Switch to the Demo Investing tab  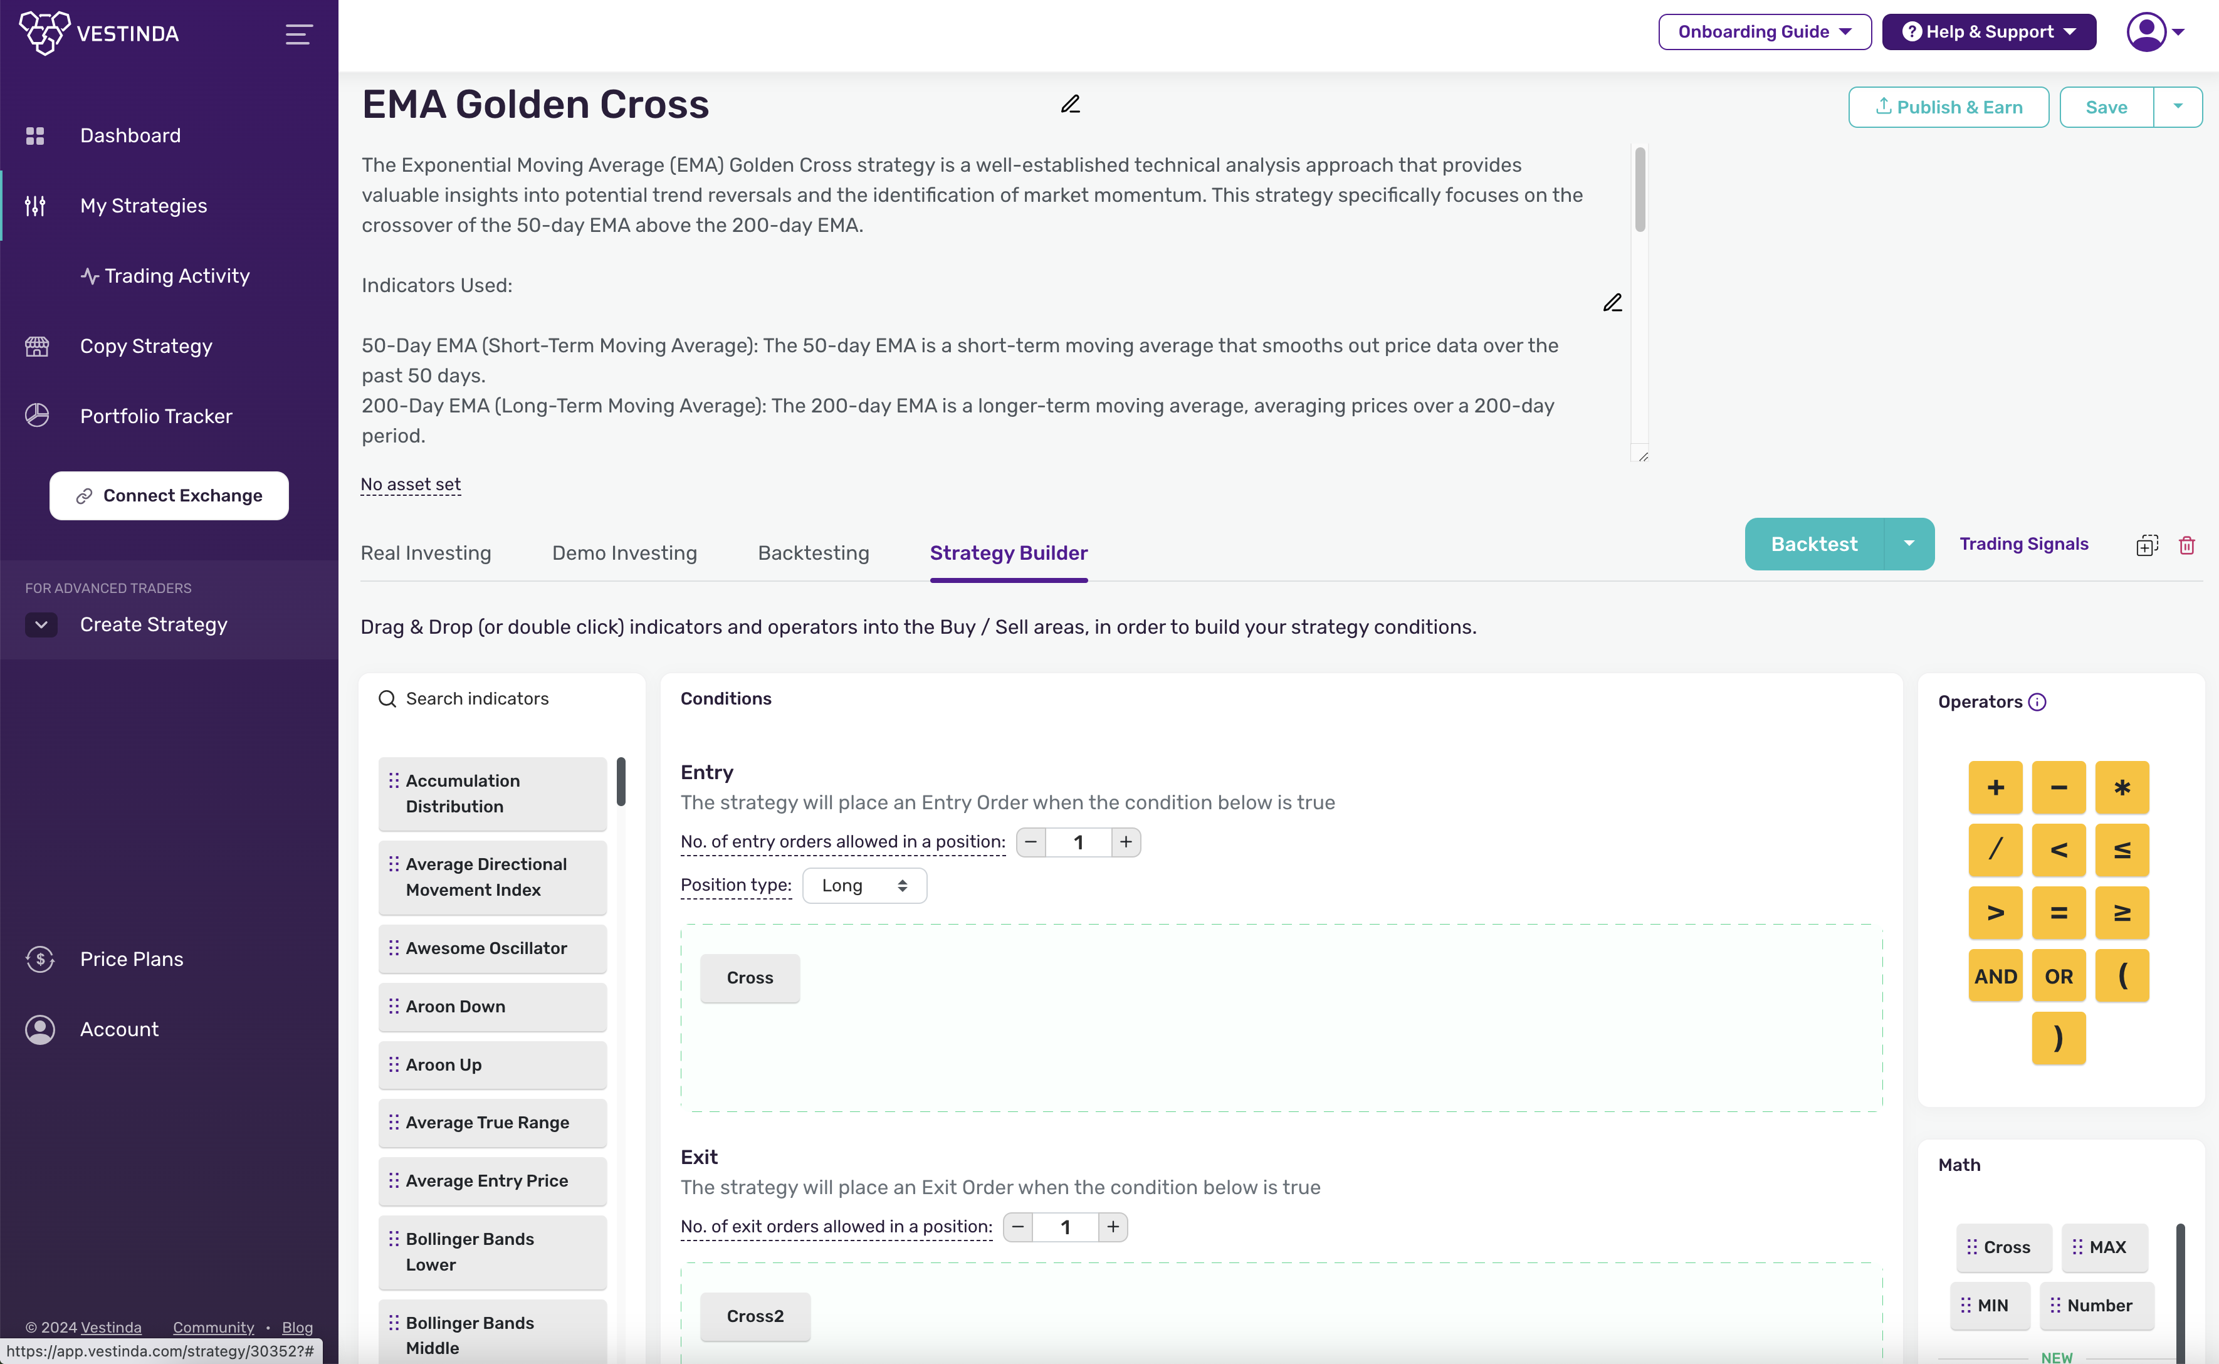tap(624, 553)
